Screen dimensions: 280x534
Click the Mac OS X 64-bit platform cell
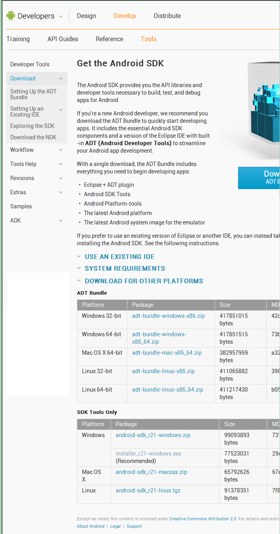pyautogui.click(x=102, y=357)
